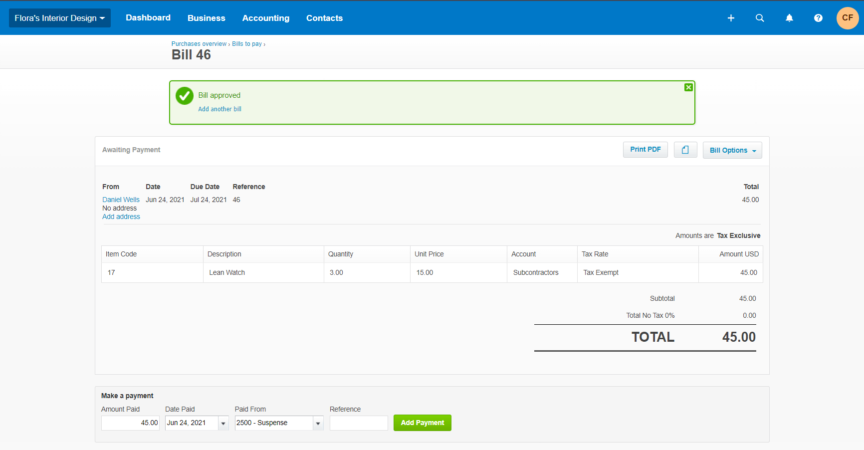Click the attach files icon button
This screenshot has height=450, width=864.
(685, 150)
